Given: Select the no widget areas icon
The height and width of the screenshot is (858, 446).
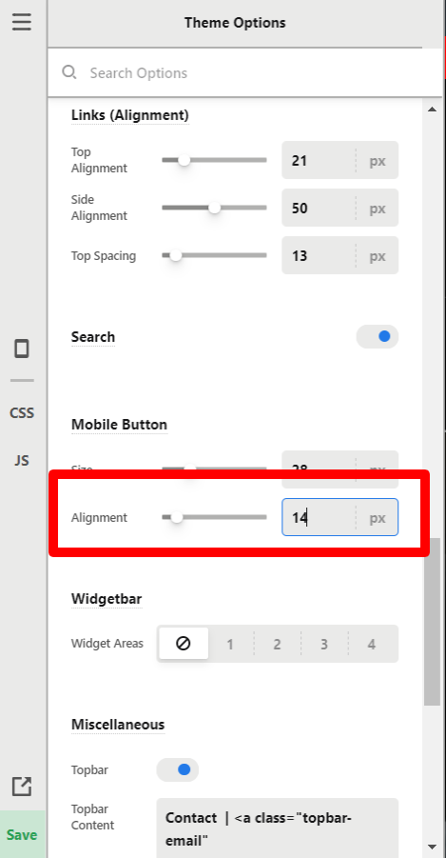Looking at the screenshot, I should tap(184, 644).
